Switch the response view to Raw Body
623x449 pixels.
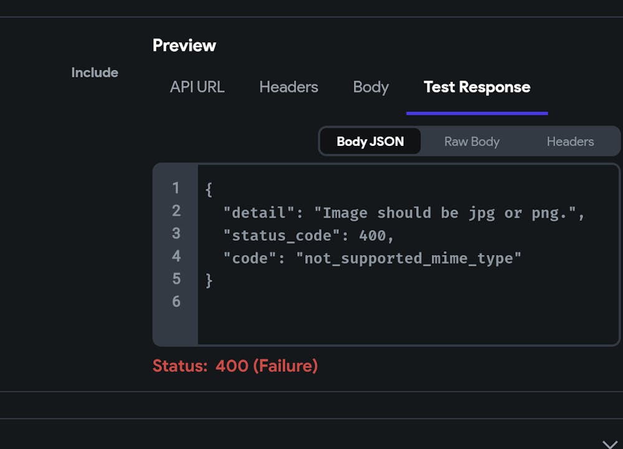[x=472, y=142]
